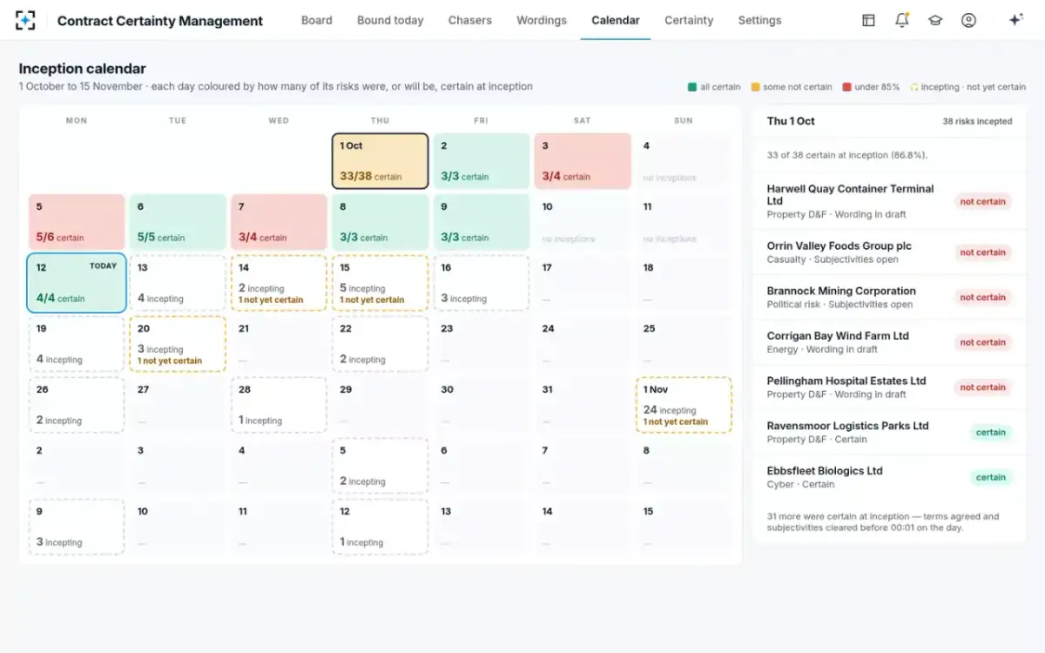Select the Calendar tab
Image resolution: width=1045 pixels, height=653 pixels.
(x=616, y=20)
